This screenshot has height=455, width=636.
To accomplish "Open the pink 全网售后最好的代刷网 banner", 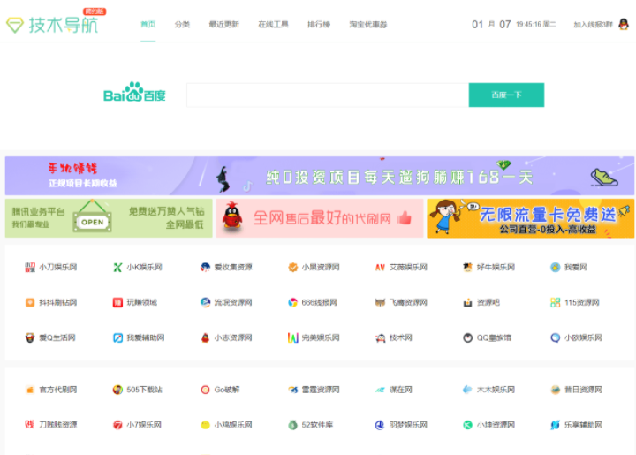I will click(320, 218).
